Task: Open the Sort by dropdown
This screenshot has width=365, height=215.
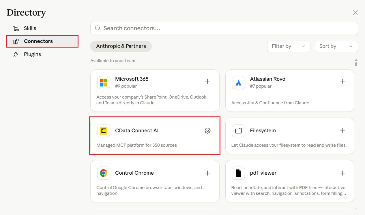Action: 336,46
